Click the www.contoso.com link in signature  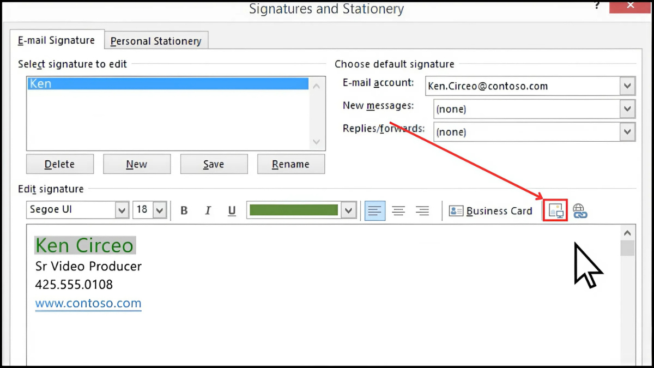(x=88, y=304)
